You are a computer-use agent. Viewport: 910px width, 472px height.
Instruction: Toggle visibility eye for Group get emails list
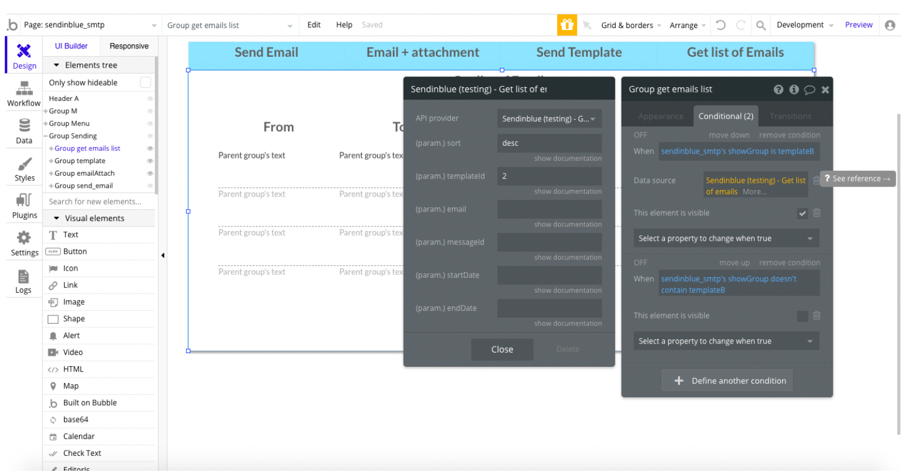point(150,149)
